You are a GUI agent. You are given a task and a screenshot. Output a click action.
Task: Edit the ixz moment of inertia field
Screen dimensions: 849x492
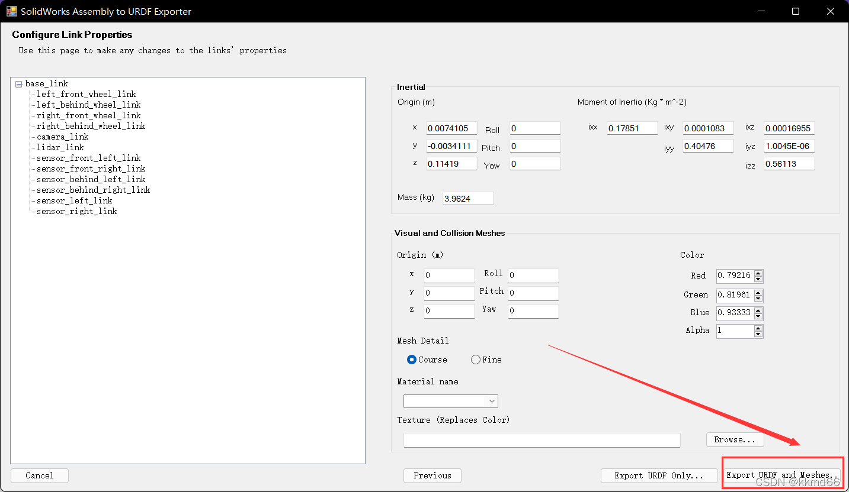[x=789, y=128]
